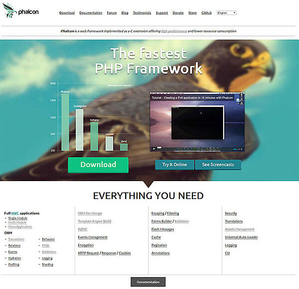Image resolution: width=299 pixels, height=289 pixels.
Task: Open the Multi-Module link
Action: point(17,222)
